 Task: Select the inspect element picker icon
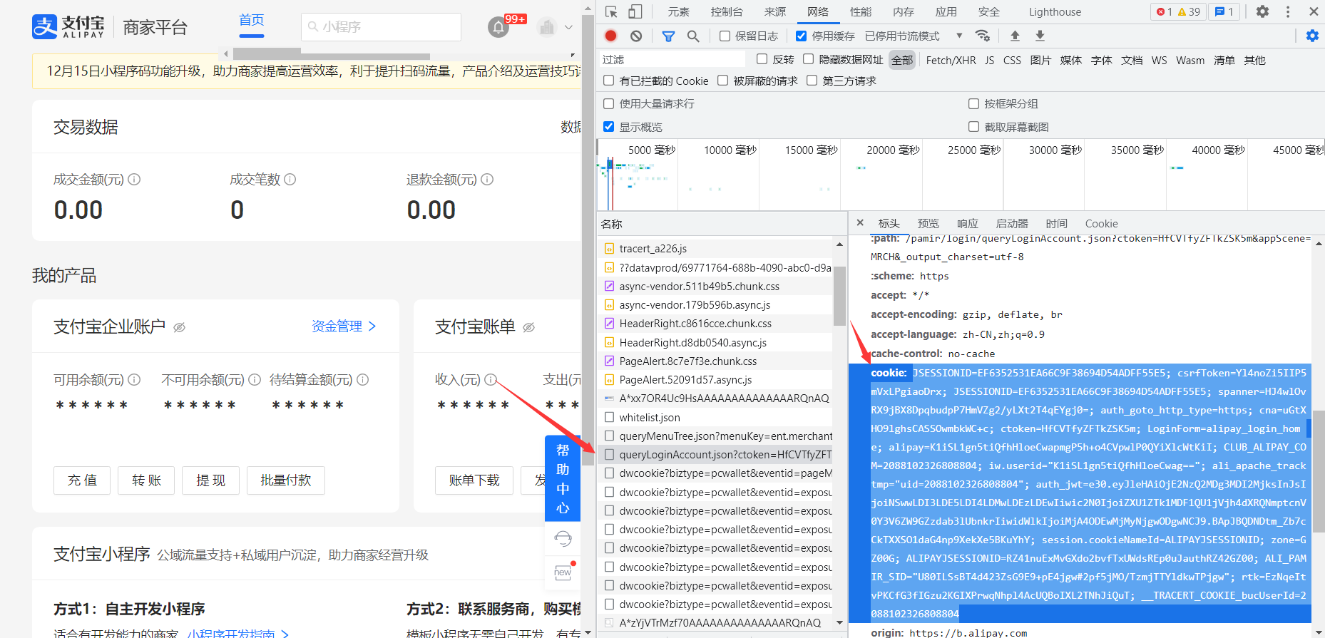pos(611,11)
